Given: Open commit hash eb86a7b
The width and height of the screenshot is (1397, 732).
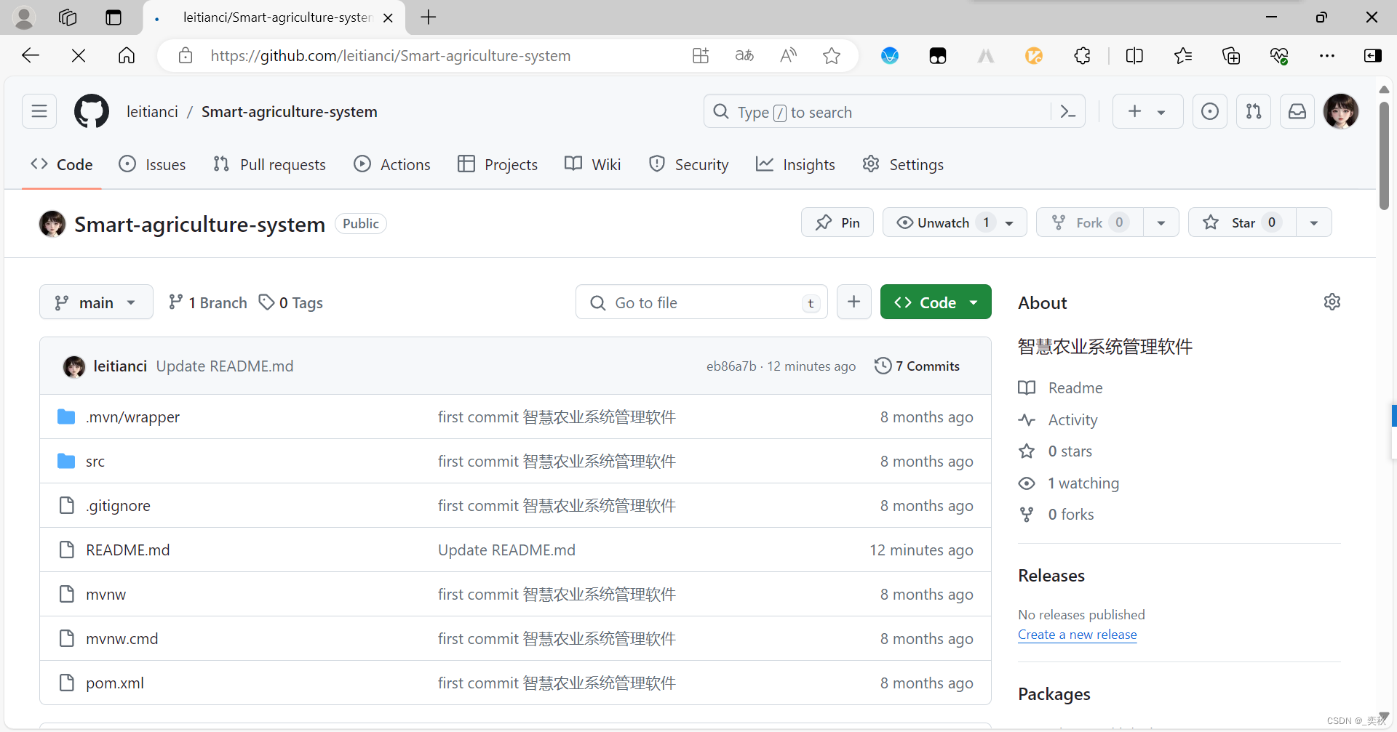Looking at the screenshot, I should pyautogui.click(x=731, y=366).
